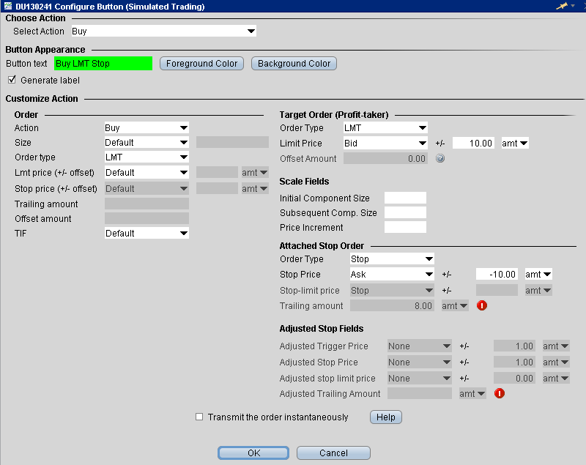Click the green Button text field
Image resolution: width=586 pixels, height=465 pixels.
[x=103, y=64]
